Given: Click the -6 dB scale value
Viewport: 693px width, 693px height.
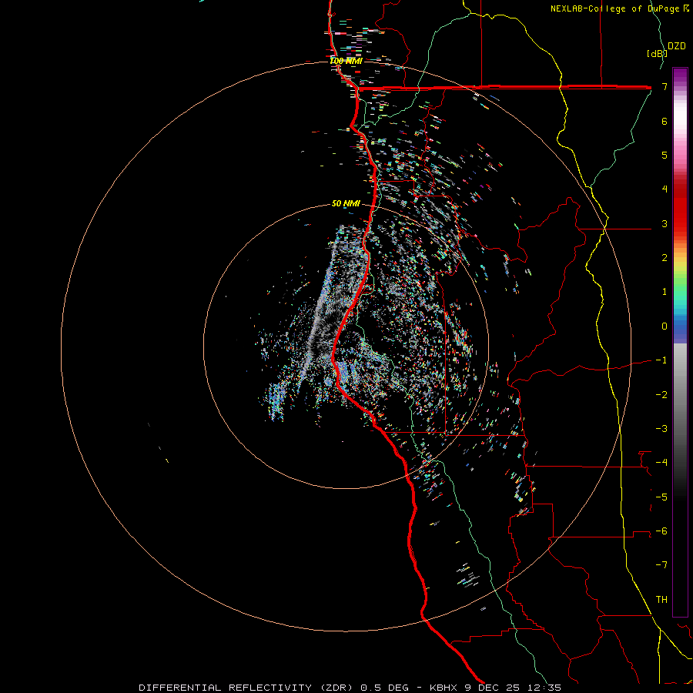Looking at the screenshot, I should coord(661,531).
